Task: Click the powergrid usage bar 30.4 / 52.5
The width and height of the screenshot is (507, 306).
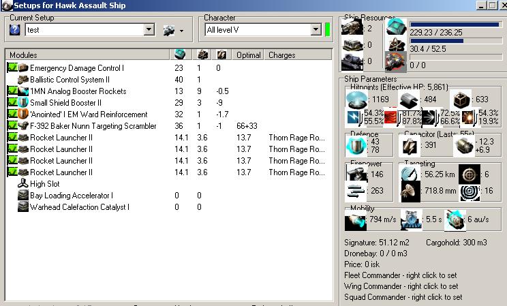Action: [455, 41]
